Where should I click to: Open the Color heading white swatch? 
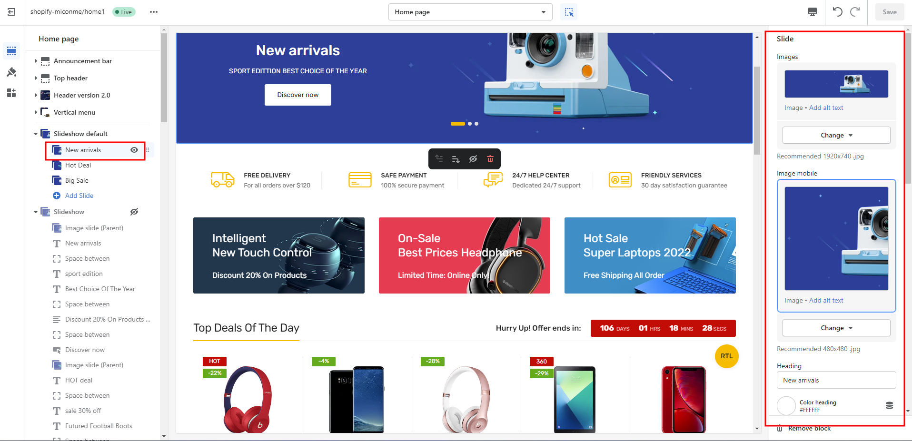[x=786, y=406]
